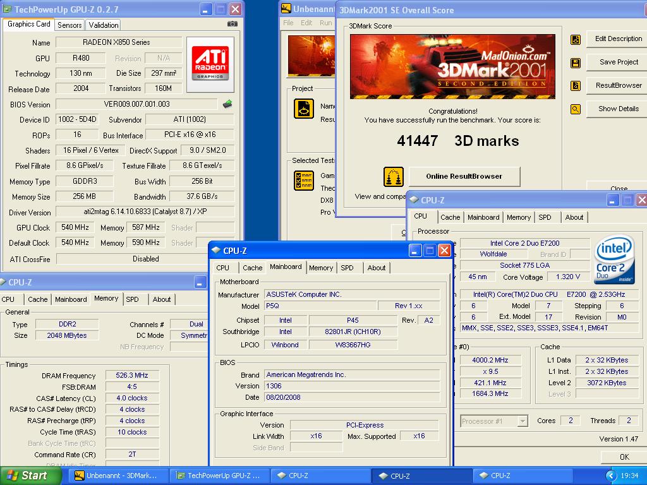The image size is (647, 485).
Task: Click the Intel Core 2 Duo logo
Action: pos(614,260)
